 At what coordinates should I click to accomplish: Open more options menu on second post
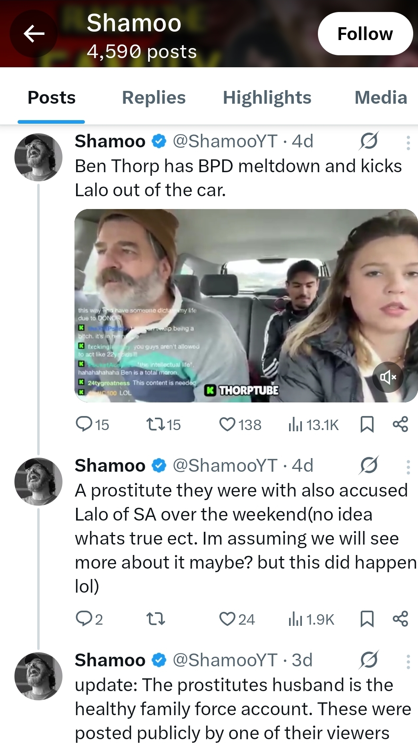[x=408, y=467]
